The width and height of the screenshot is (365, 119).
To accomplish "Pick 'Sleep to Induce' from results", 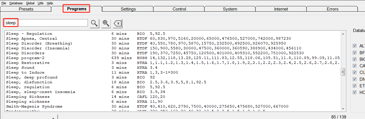I will coord(173,72).
